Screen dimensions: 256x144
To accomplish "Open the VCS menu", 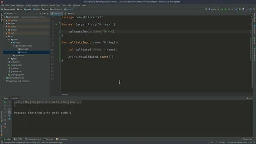I will (x=70, y=5).
